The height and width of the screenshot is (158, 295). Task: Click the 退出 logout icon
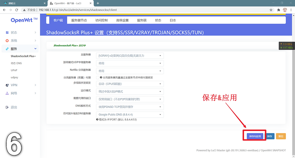(7, 107)
